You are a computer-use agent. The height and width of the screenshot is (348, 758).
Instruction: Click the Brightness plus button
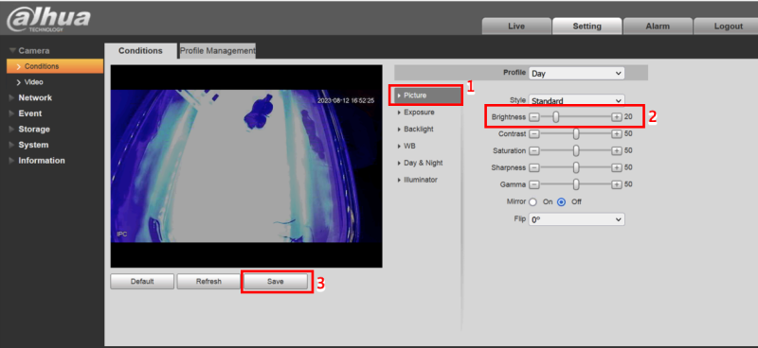point(617,117)
